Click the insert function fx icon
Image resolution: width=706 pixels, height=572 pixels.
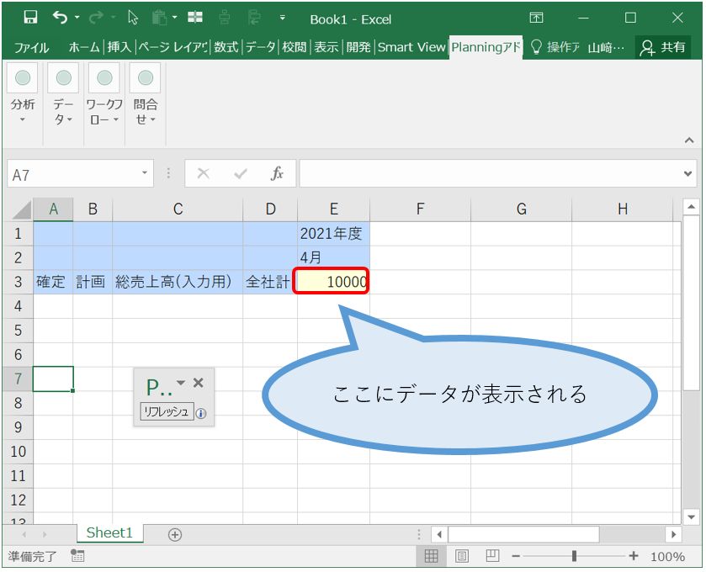(277, 174)
